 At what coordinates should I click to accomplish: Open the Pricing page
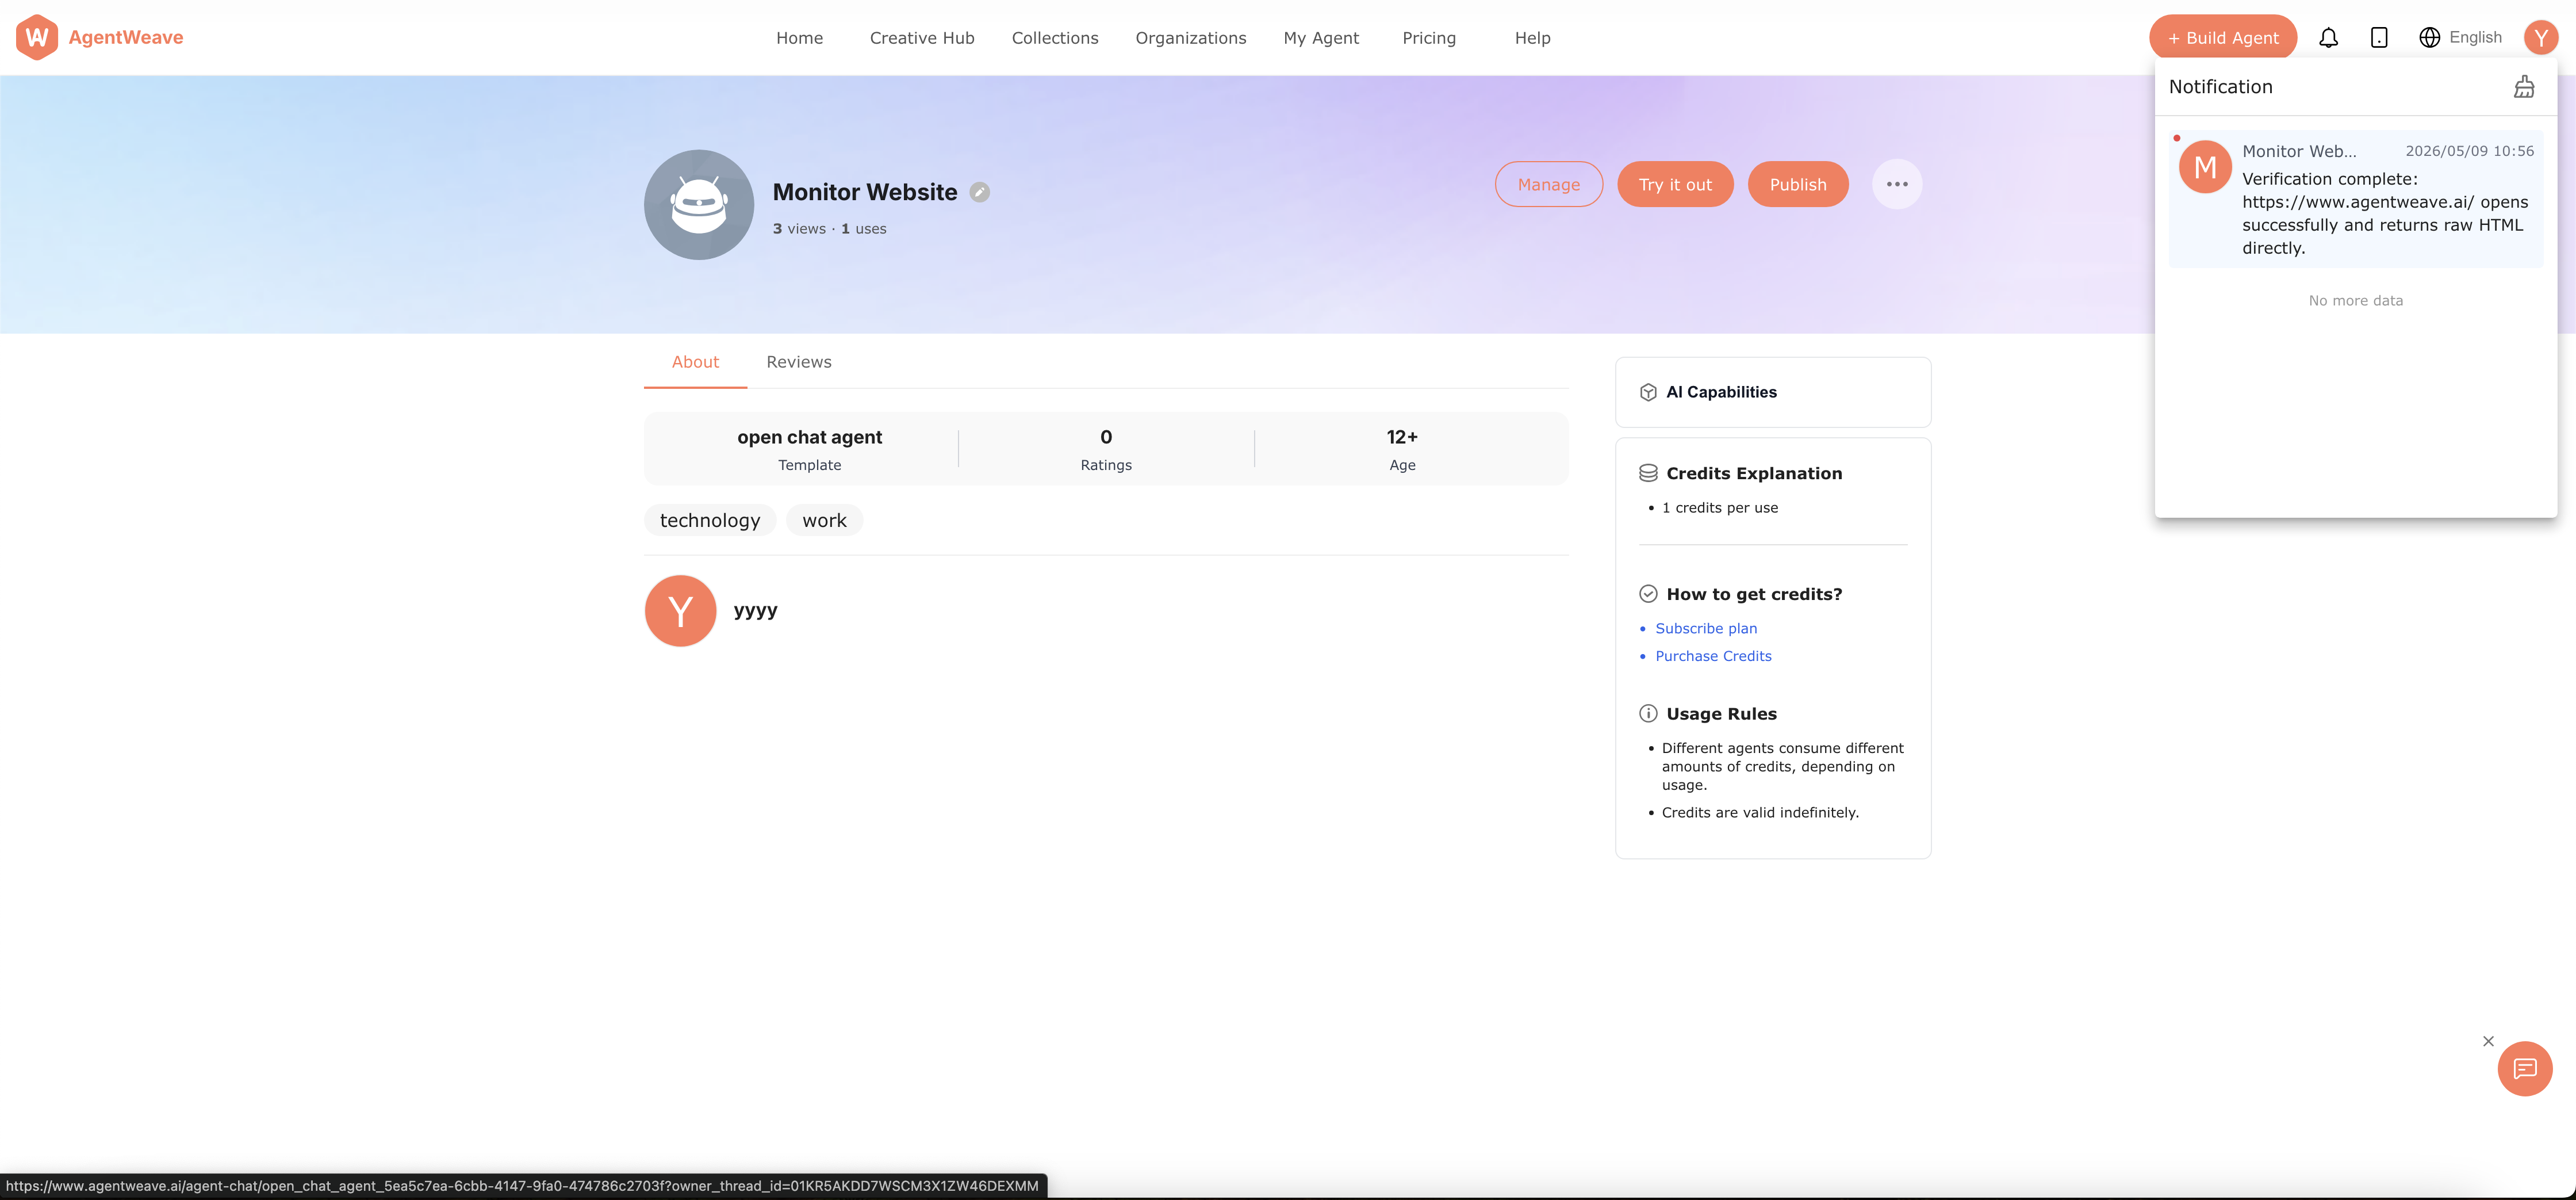pyautogui.click(x=1428, y=38)
